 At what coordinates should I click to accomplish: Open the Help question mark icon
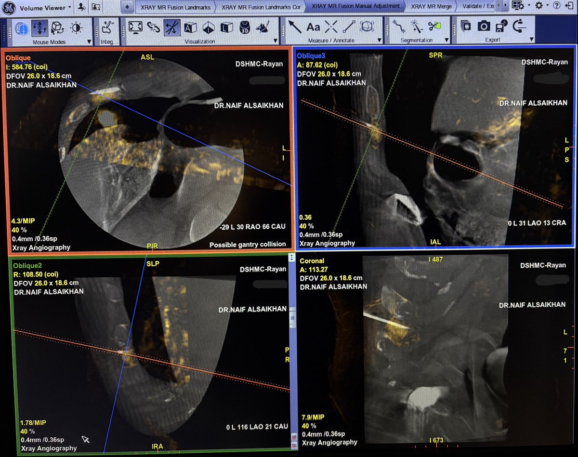click(557, 6)
